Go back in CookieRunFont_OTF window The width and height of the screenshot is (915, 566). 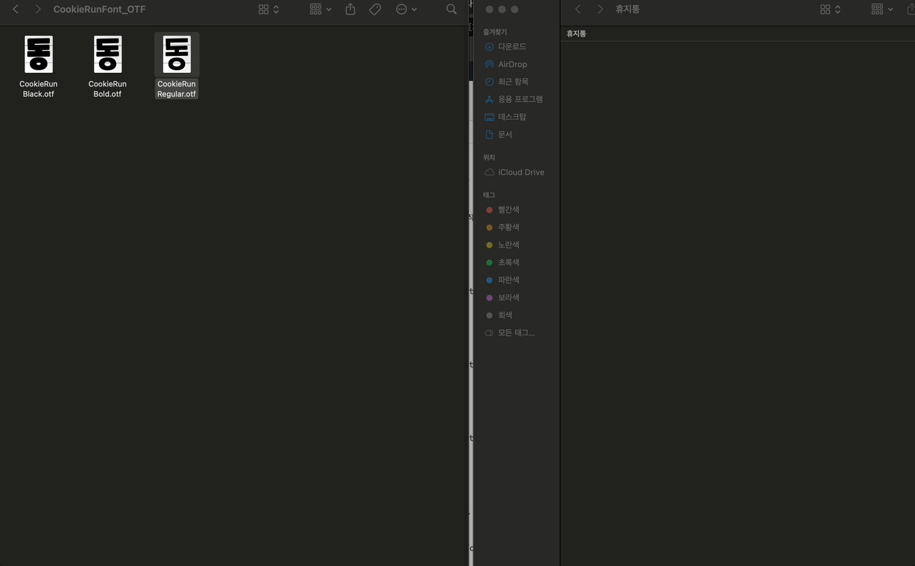pos(16,9)
